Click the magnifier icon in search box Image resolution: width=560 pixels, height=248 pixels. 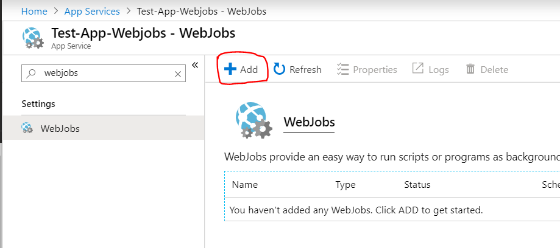click(x=32, y=73)
